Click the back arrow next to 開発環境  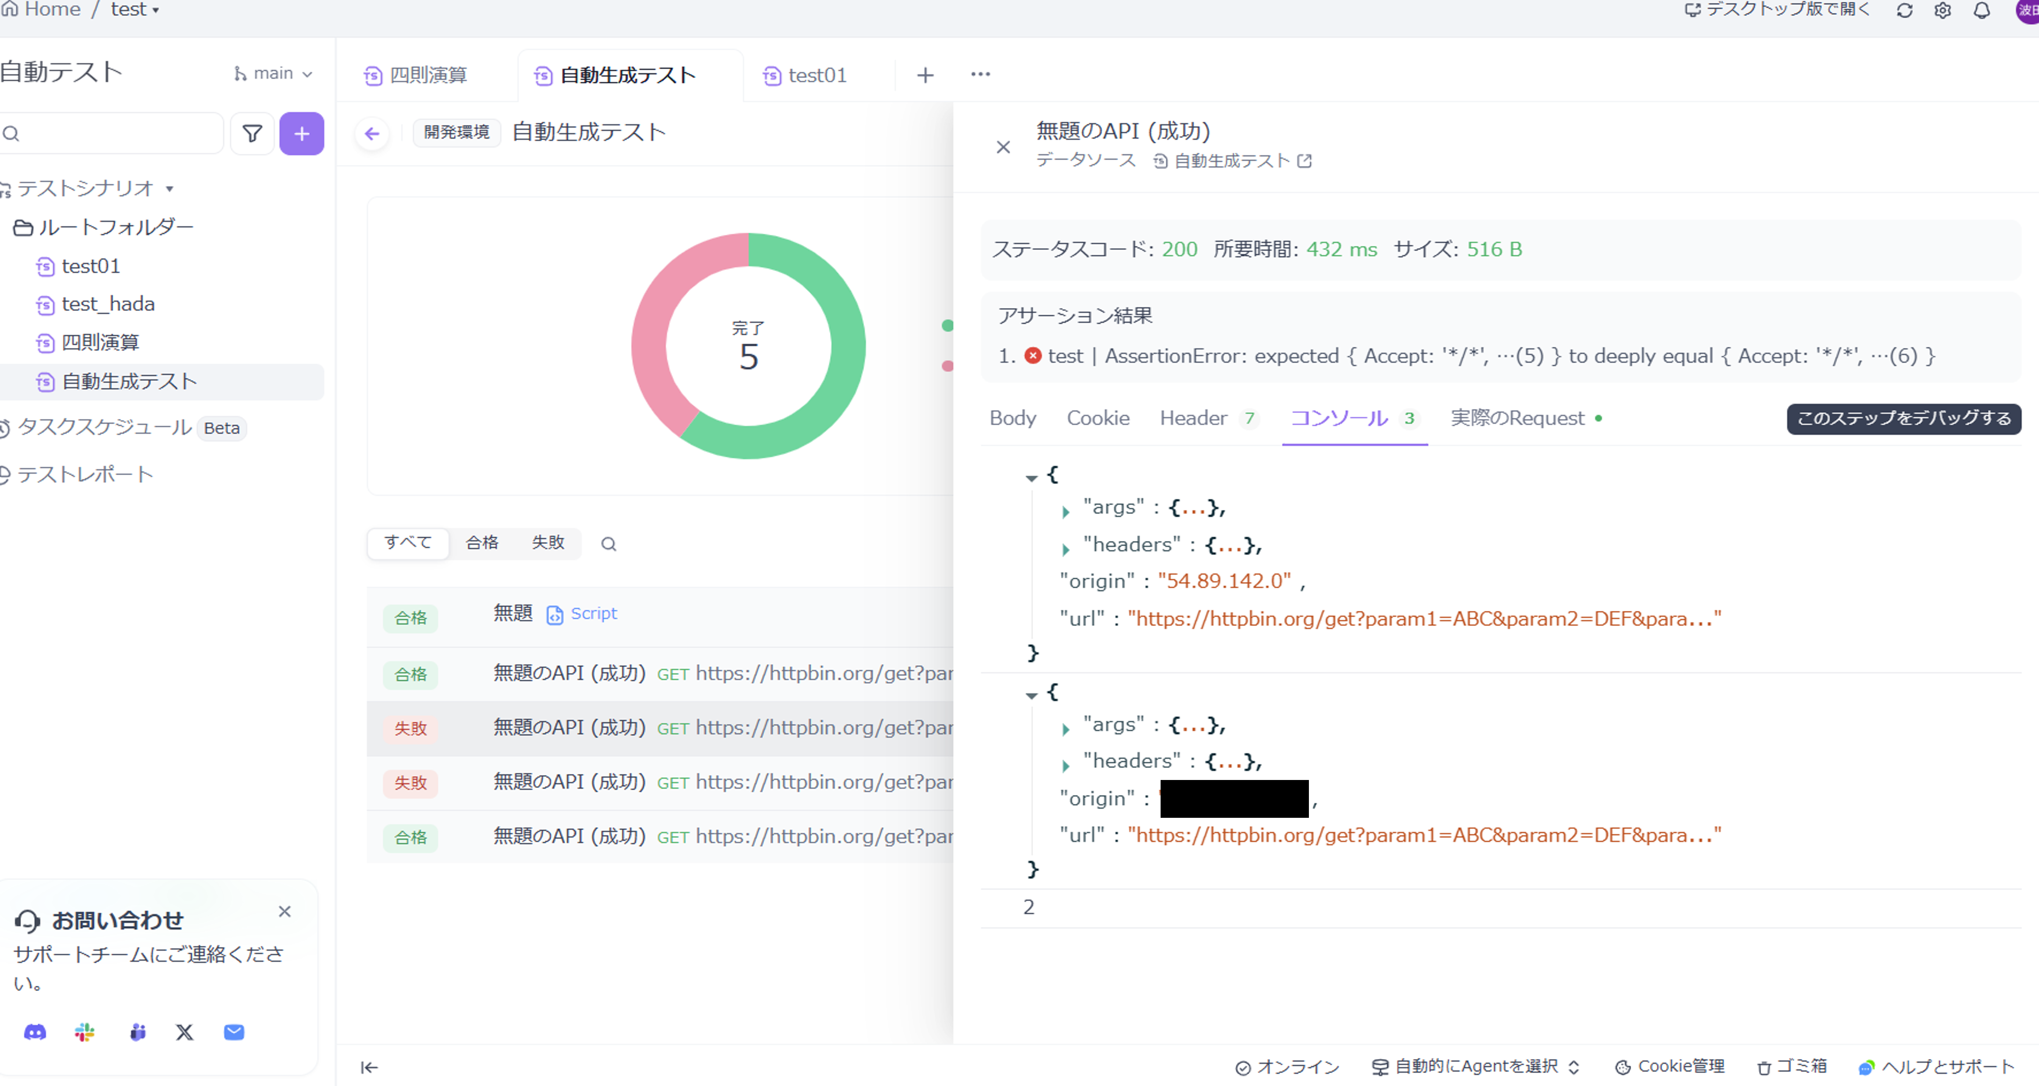372,134
